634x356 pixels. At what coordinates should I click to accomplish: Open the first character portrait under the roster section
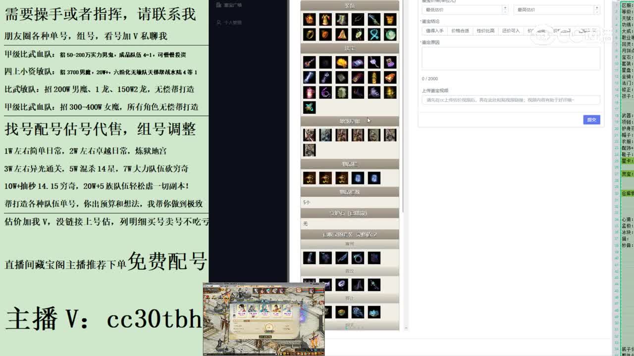click(x=309, y=134)
